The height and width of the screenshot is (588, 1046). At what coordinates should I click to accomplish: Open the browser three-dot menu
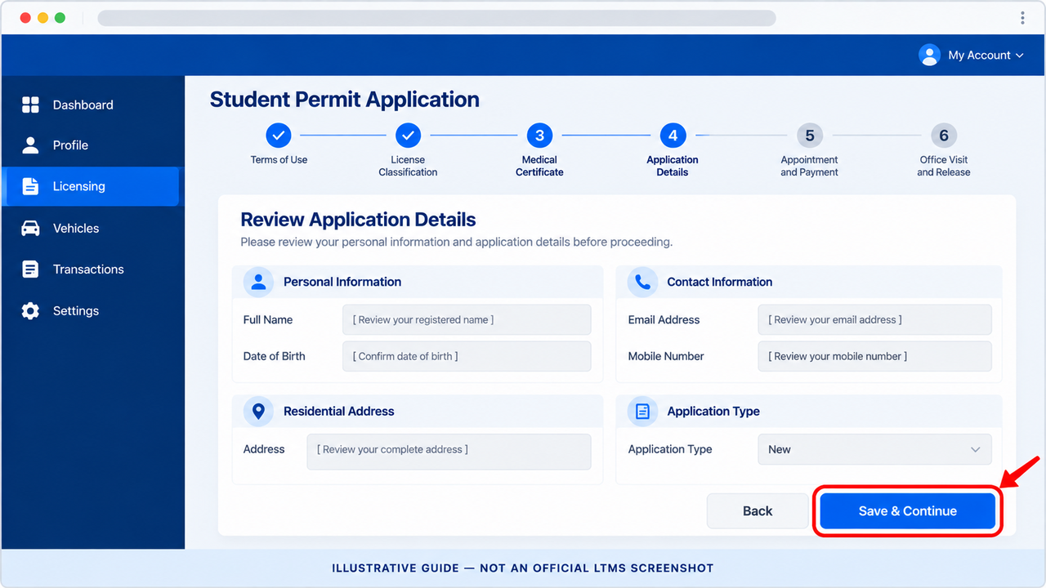1022,18
